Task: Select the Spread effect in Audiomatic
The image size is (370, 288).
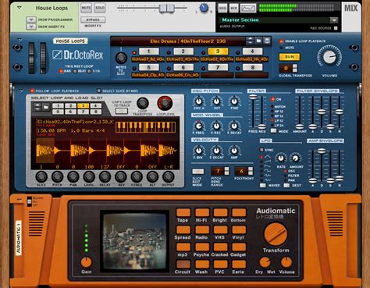Action: coord(183,229)
